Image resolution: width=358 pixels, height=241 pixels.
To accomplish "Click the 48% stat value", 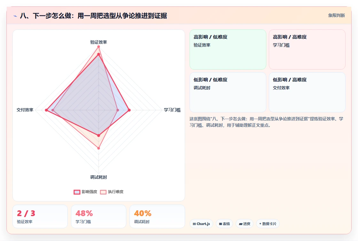I will pyautogui.click(x=84, y=214).
